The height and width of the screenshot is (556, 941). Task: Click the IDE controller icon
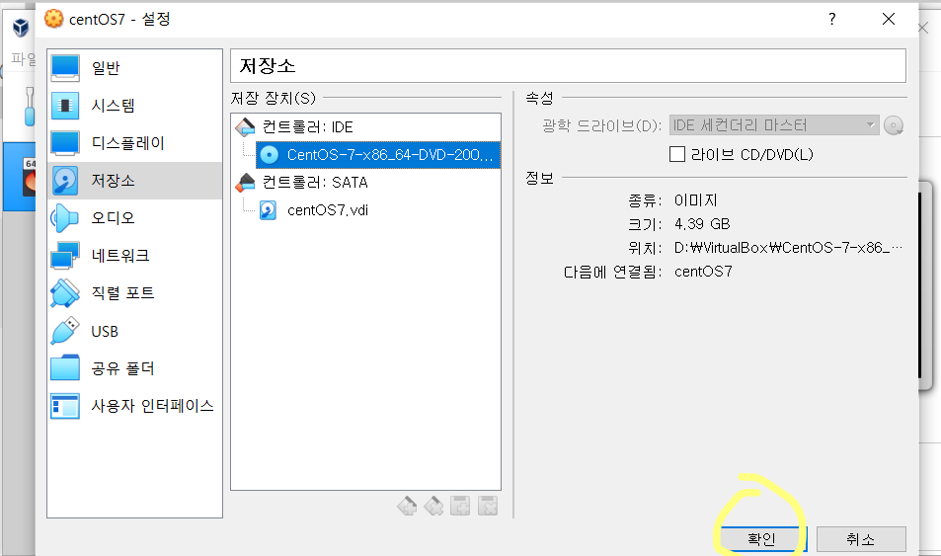(245, 127)
